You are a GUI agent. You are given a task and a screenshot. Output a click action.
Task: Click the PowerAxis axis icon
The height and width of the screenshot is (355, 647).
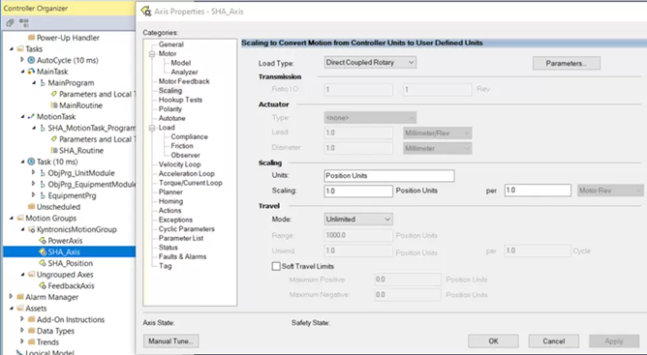(42, 241)
